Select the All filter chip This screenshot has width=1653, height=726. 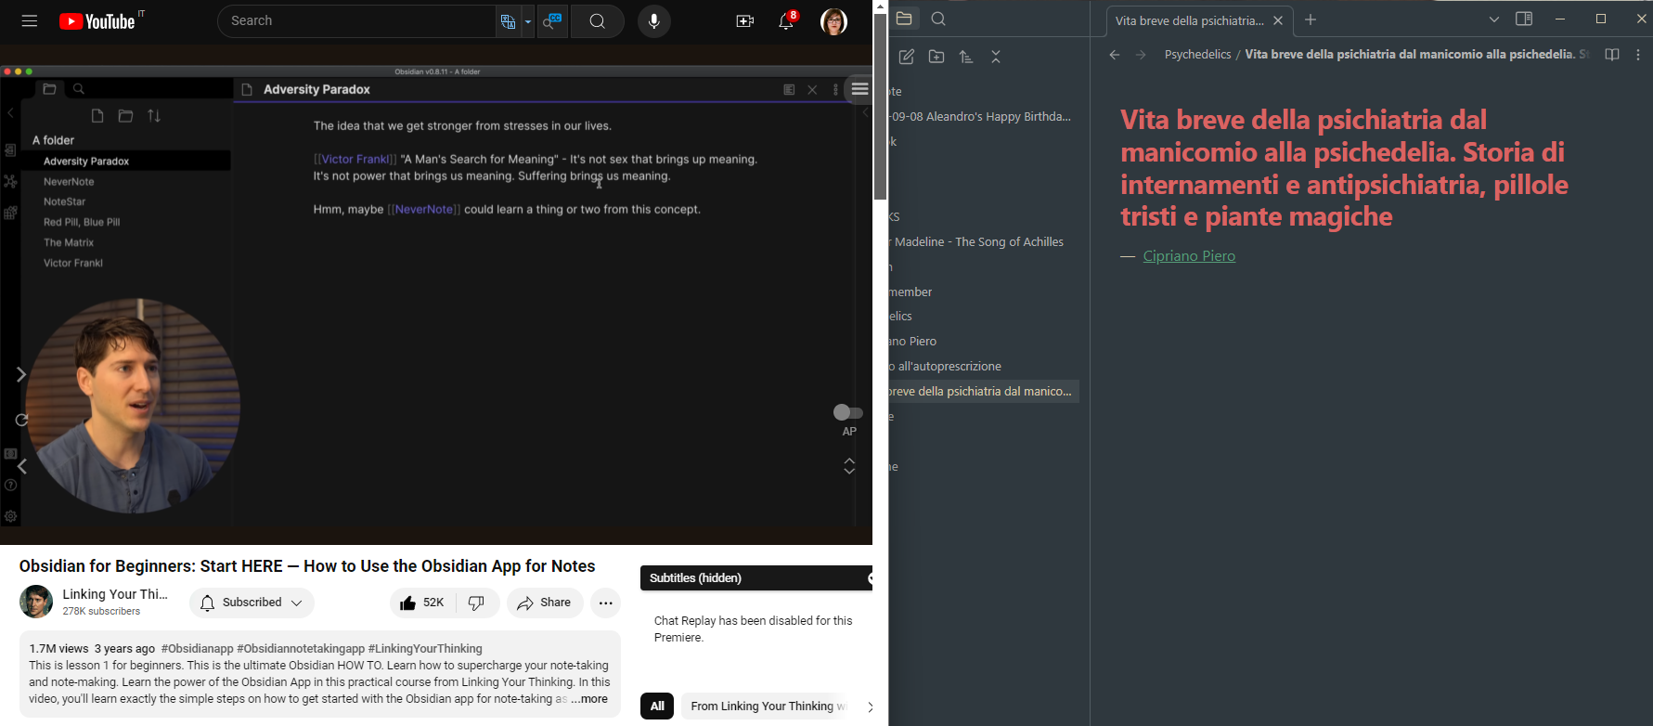pos(657,706)
